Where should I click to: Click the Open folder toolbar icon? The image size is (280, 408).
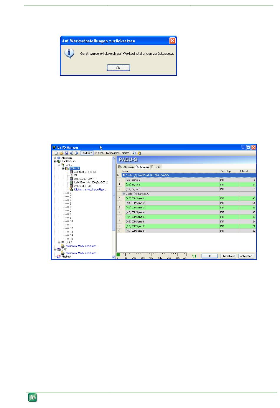coord(61,153)
